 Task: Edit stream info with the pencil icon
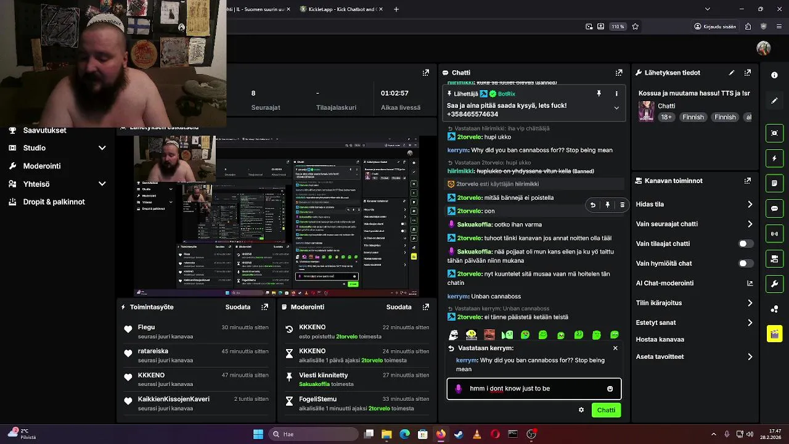[732, 73]
